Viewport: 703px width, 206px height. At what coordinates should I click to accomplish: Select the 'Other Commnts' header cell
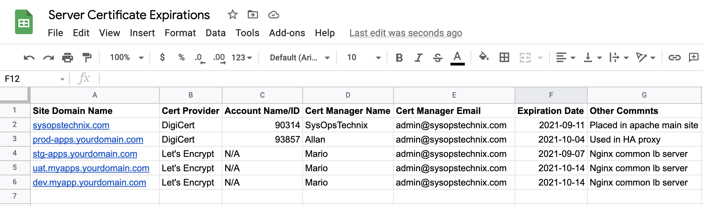point(644,111)
